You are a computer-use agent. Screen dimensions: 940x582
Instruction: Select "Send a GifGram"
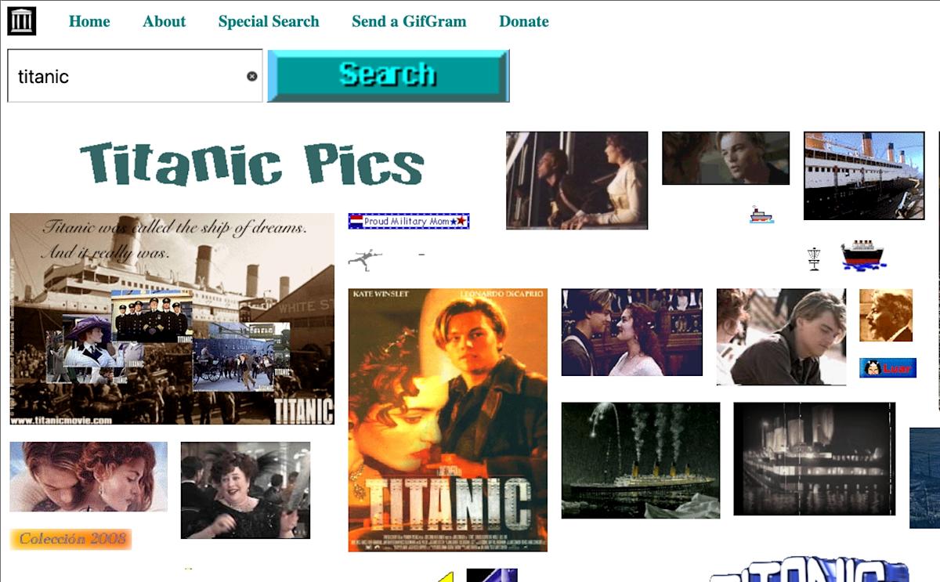click(x=408, y=21)
